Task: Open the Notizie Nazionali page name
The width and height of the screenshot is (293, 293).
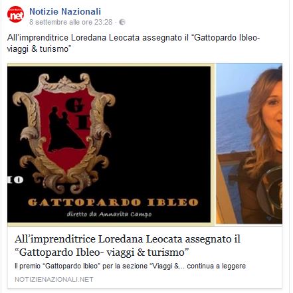Action: click(65, 11)
